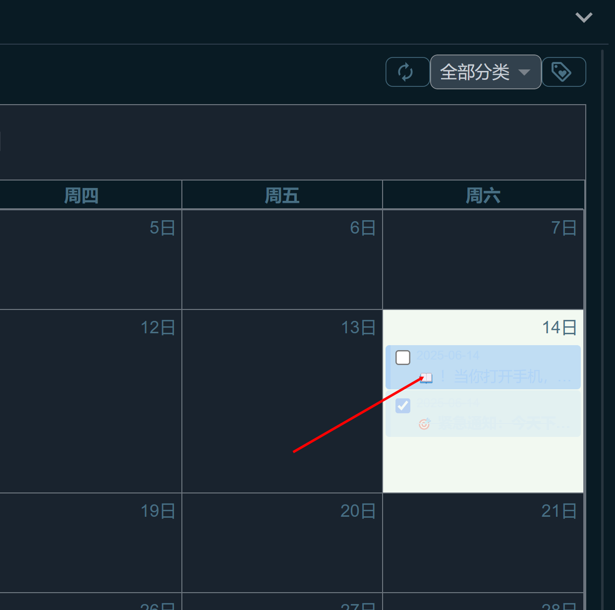Open the completed task 紧急通知
The width and height of the screenshot is (615, 610).
[501, 424]
